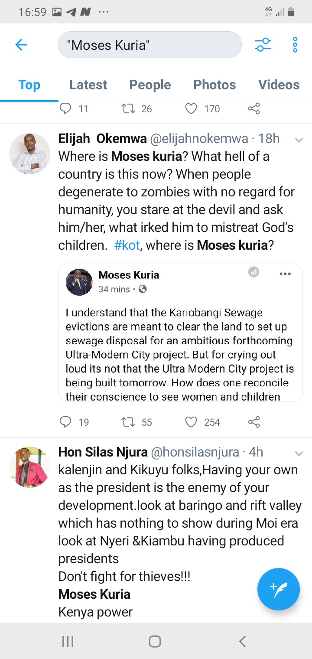Tap the "Moses Kuria" search field

pos(149,45)
